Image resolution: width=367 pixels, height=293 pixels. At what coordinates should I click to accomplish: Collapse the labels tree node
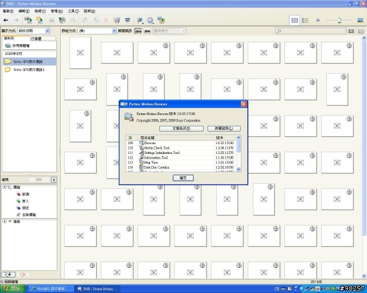[5, 187]
